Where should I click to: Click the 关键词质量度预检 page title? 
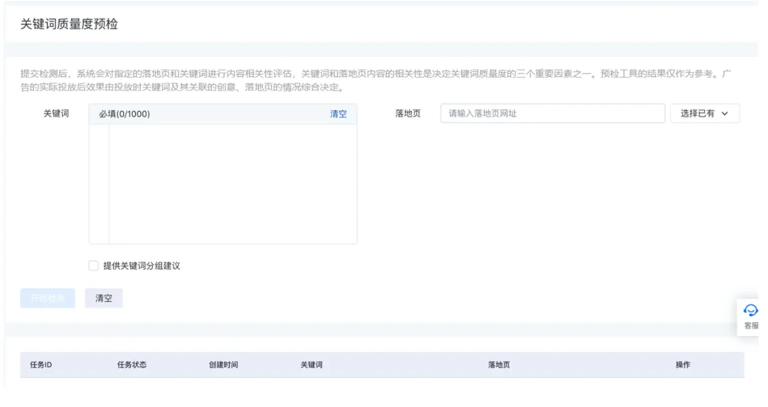[69, 24]
